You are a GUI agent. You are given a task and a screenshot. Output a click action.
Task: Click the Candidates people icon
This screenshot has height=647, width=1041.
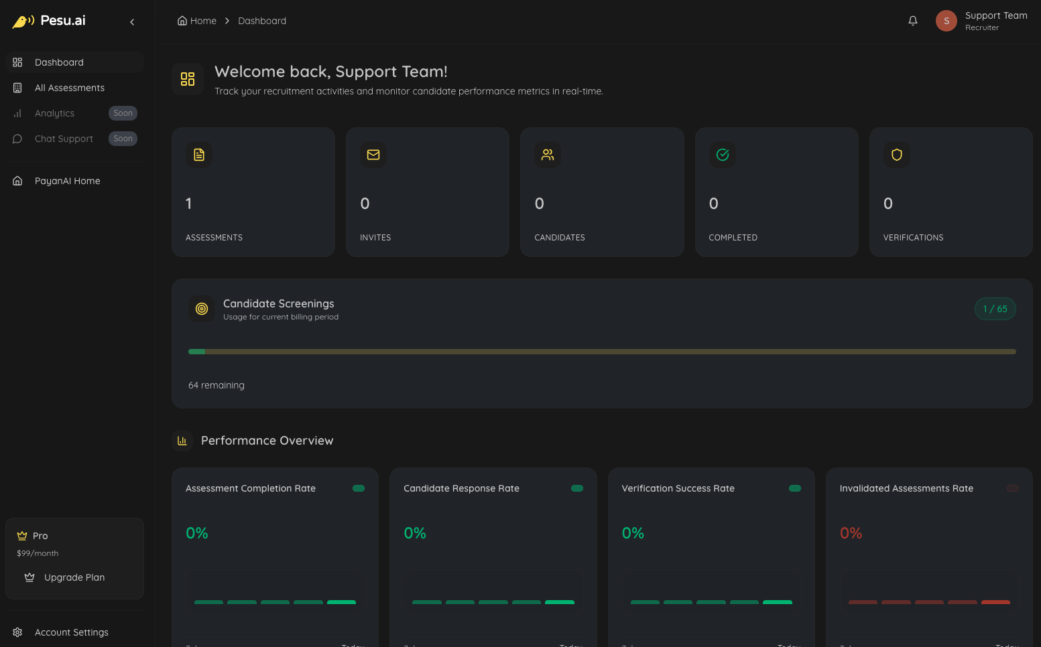[x=548, y=155]
